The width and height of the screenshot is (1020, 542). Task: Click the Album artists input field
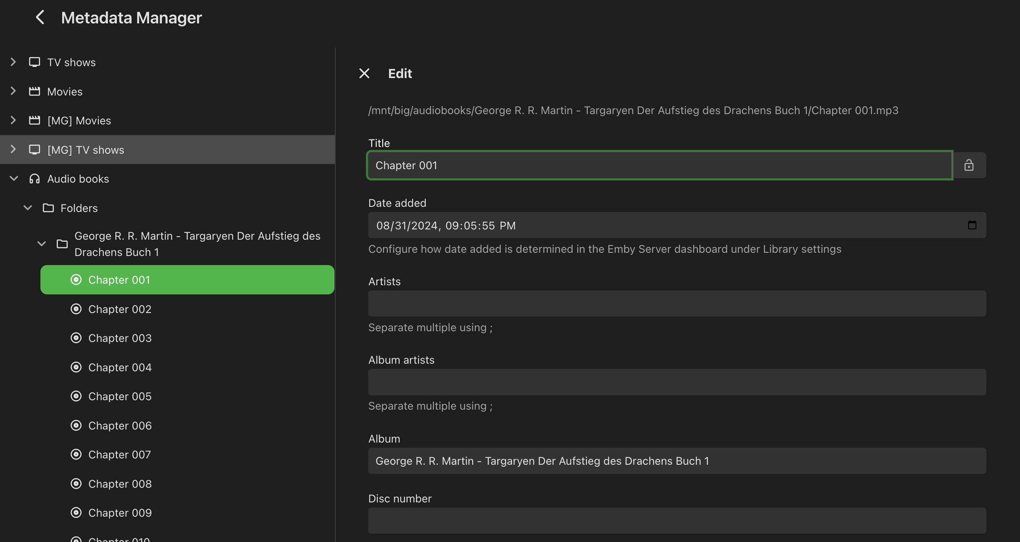[677, 382]
